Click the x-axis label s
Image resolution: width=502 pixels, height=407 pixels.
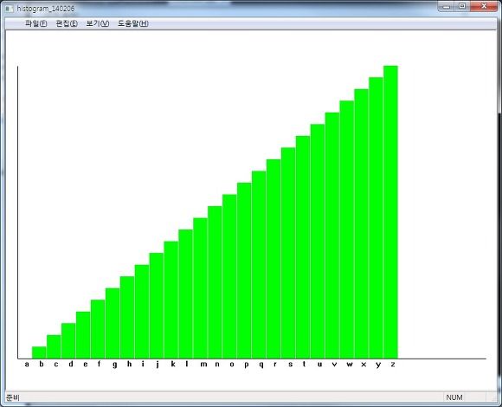[290, 364]
